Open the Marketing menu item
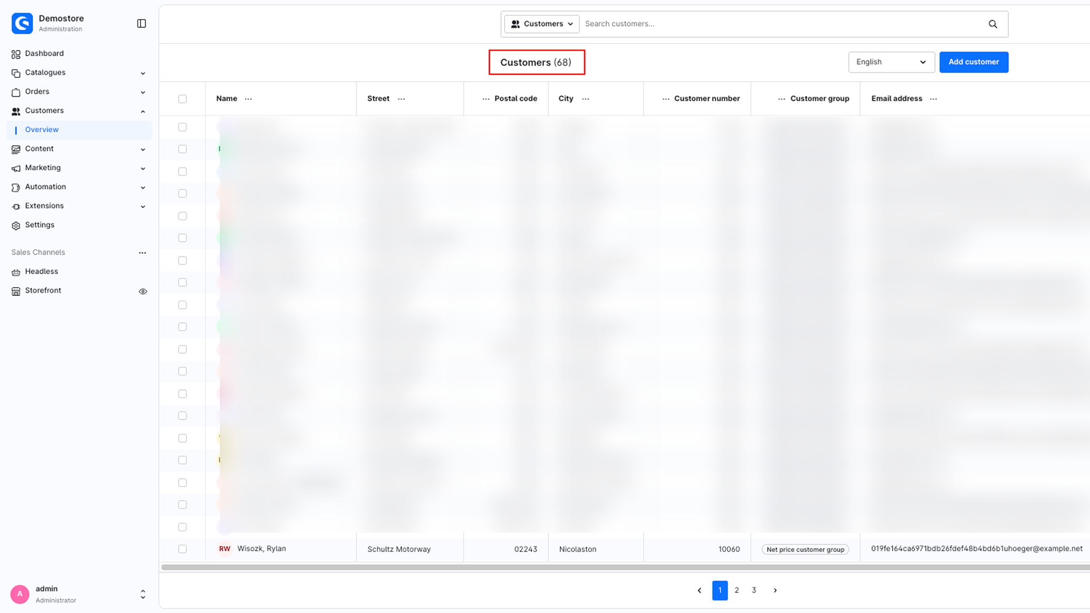 coord(79,168)
